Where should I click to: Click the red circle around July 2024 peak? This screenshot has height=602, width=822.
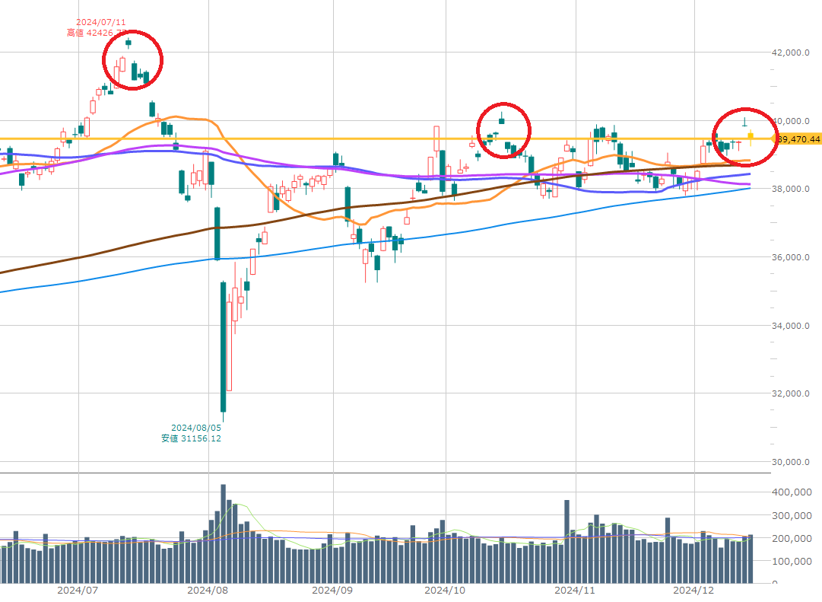pyautogui.click(x=132, y=60)
